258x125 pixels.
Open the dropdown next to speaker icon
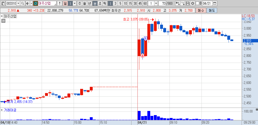tap(31, 3)
